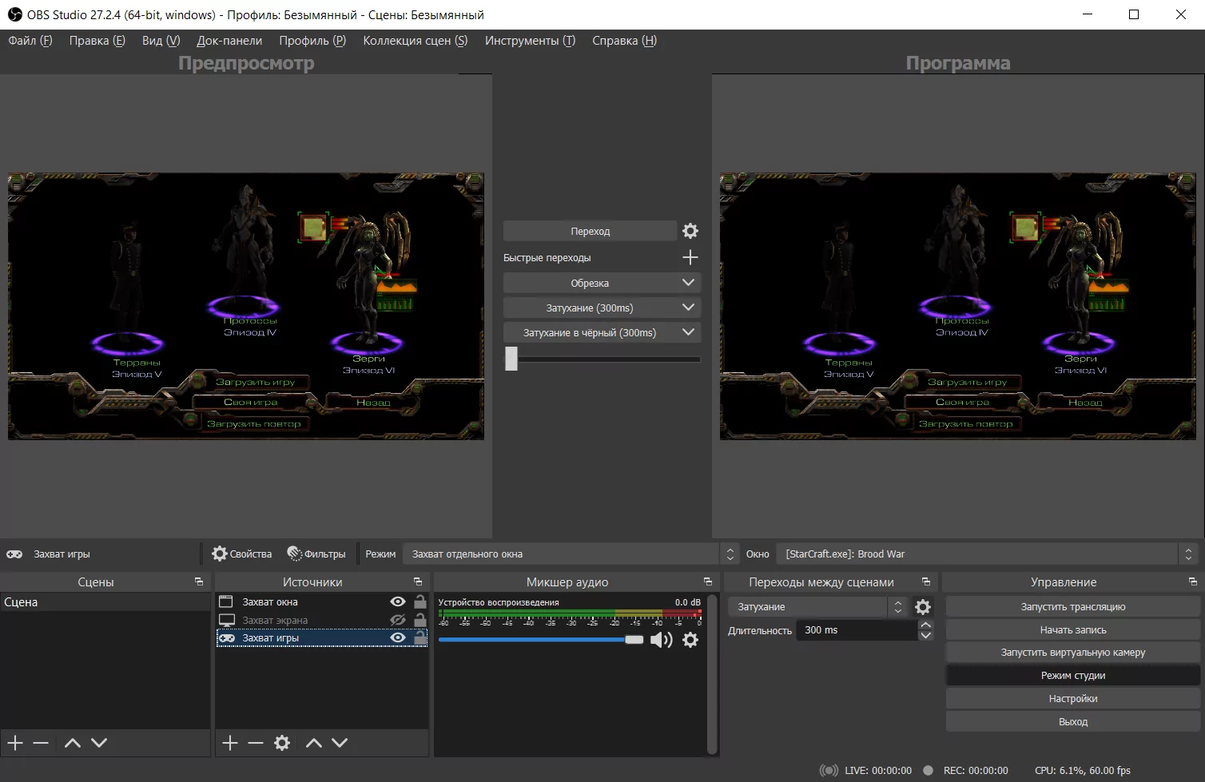Toggle the lock on Захват экрана

420,620
